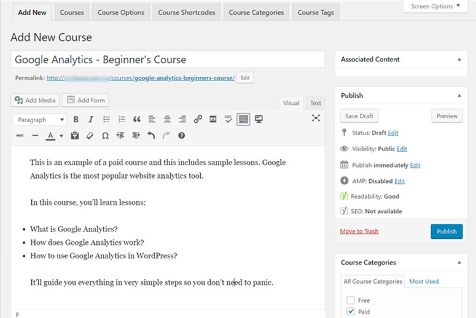The width and height of the screenshot is (476, 318).
Task: Uncheck the Paid course category
Action: tap(351, 311)
